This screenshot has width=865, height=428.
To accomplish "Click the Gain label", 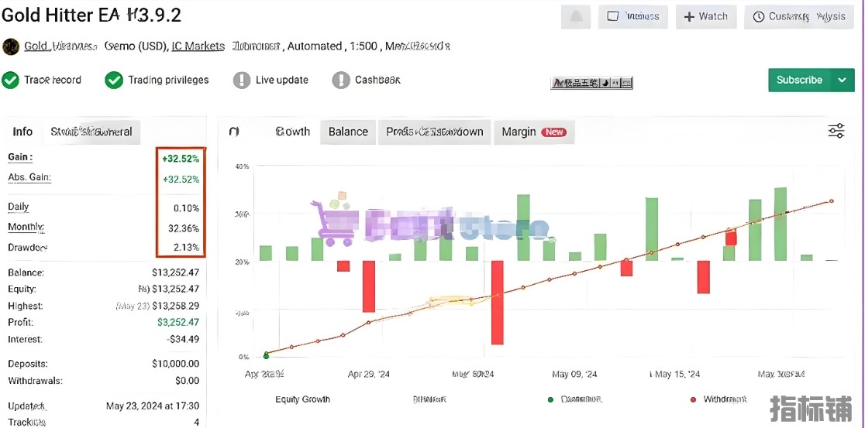I will coord(20,157).
